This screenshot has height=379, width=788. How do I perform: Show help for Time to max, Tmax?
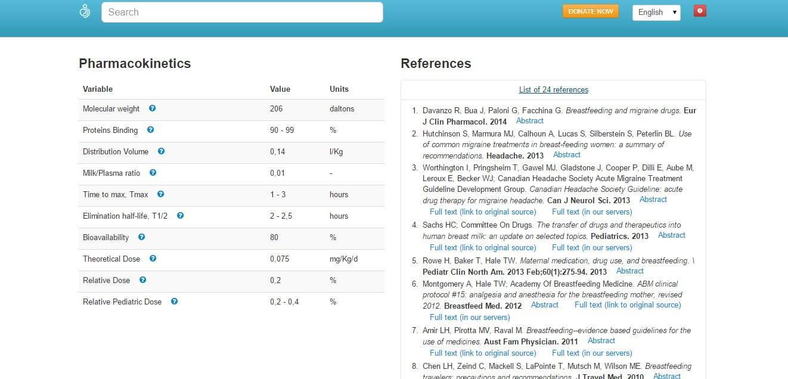coord(161,194)
